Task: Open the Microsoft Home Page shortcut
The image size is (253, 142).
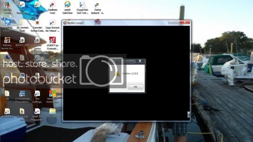Action: (52, 97)
